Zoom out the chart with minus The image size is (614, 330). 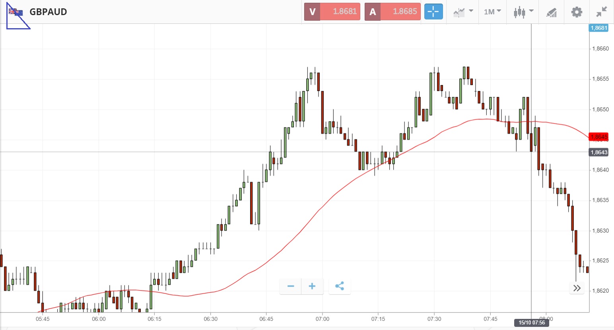291,286
